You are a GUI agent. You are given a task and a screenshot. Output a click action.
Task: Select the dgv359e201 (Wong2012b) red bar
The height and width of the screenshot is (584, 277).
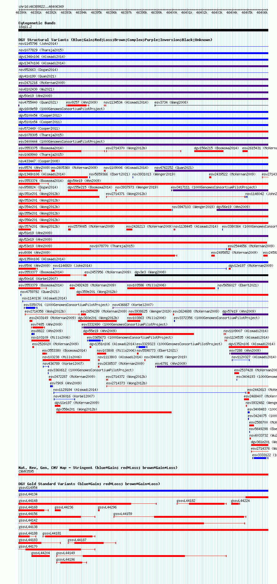172,295
